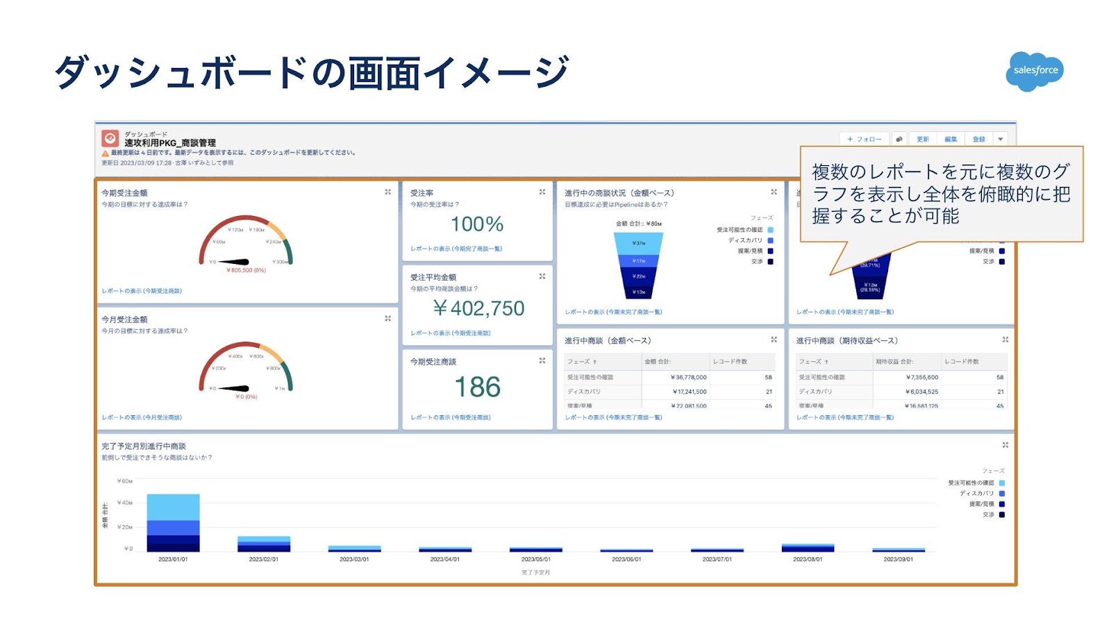Click 受注可能性の確認 swatch in funnel legend
Viewport: 1111px width, 625px height.
[x=770, y=230]
